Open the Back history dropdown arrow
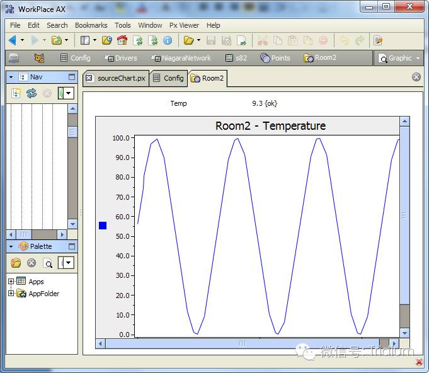Viewport: 429px width, 373px height. click(23, 40)
